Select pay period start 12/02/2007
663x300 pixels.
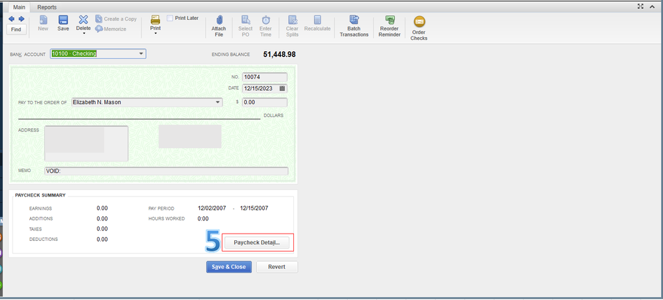pos(212,208)
